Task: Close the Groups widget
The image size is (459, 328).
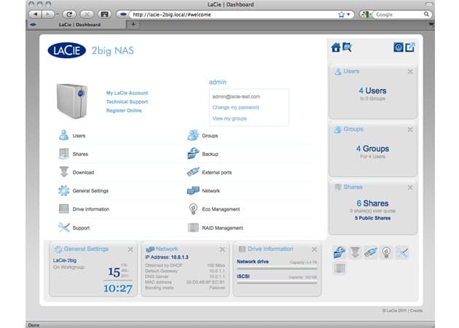Action: pyautogui.click(x=410, y=130)
